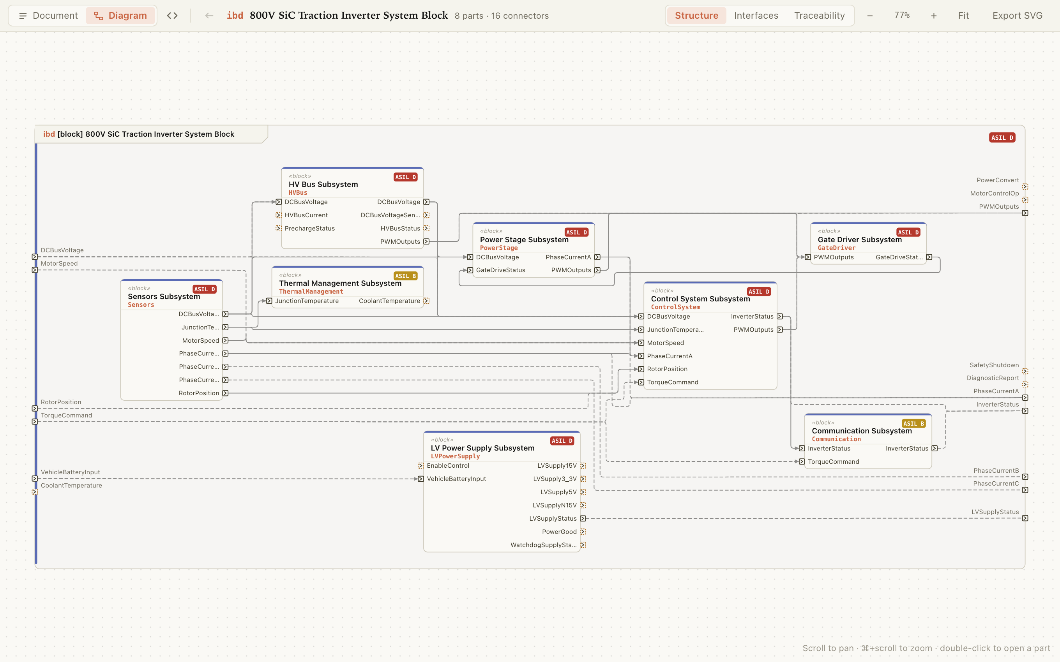1060x662 pixels.
Task: Click Thermal Management Subsystem title
Action: [x=340, y=283]
